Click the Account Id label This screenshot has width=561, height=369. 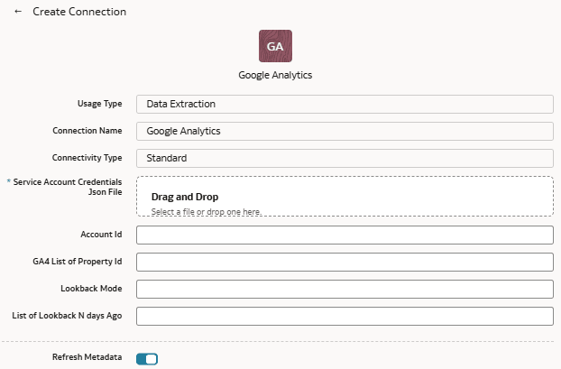101,235
